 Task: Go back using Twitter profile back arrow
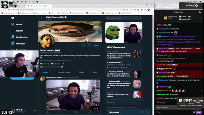(x=41, y=18)
